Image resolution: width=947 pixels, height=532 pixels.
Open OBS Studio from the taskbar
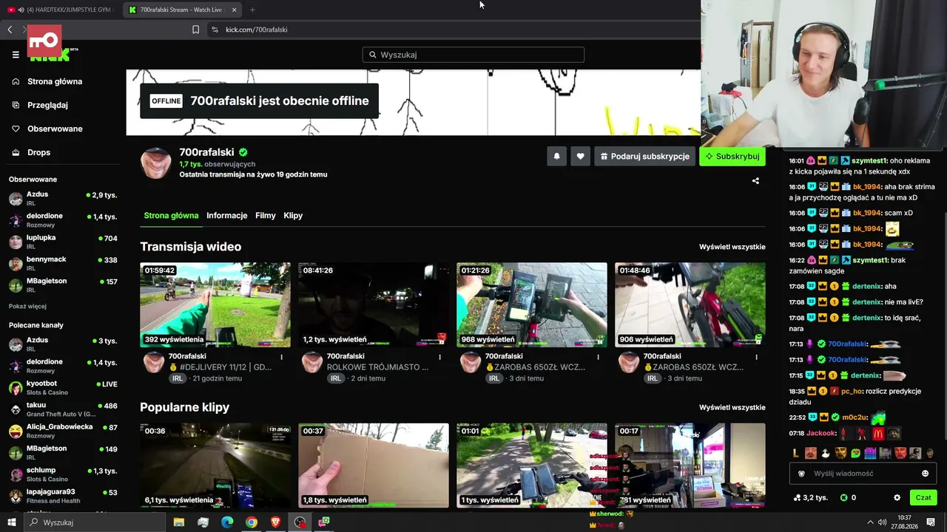(x=300, y=522)
